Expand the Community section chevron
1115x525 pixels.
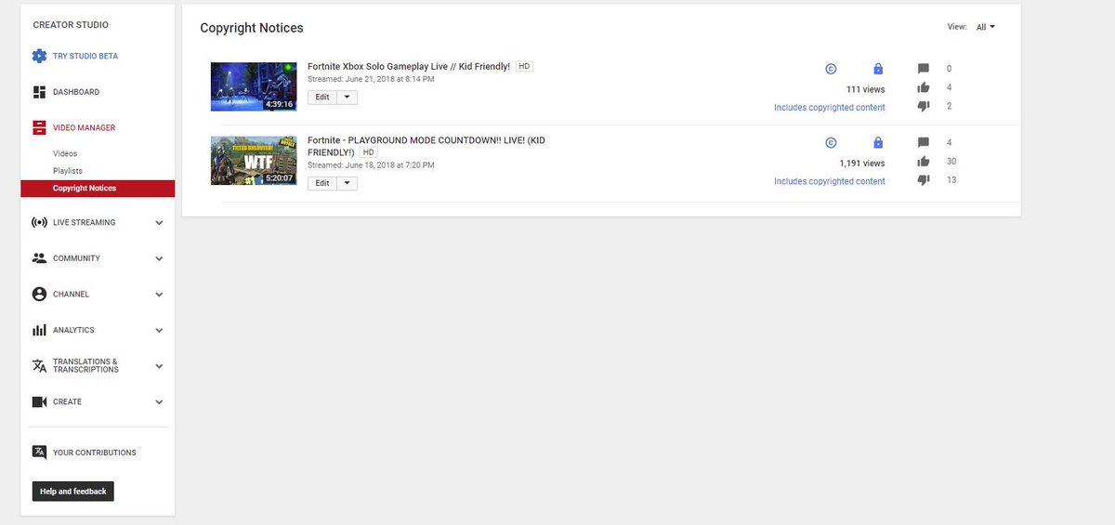pos(159,258)
